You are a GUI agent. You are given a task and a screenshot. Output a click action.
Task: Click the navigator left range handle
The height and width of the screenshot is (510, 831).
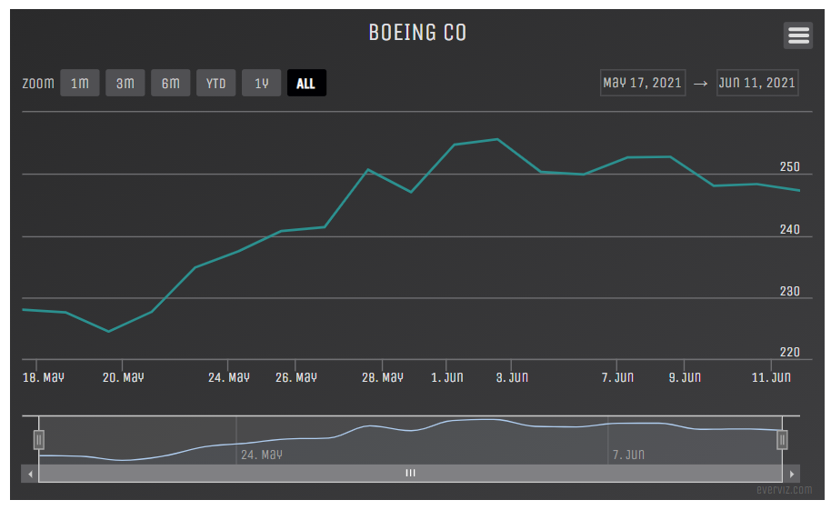click(39, 440)
